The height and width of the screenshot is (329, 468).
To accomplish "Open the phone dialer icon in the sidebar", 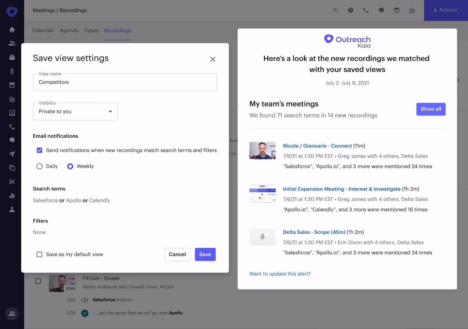I will pyautogui.click(x=12, y=127).
